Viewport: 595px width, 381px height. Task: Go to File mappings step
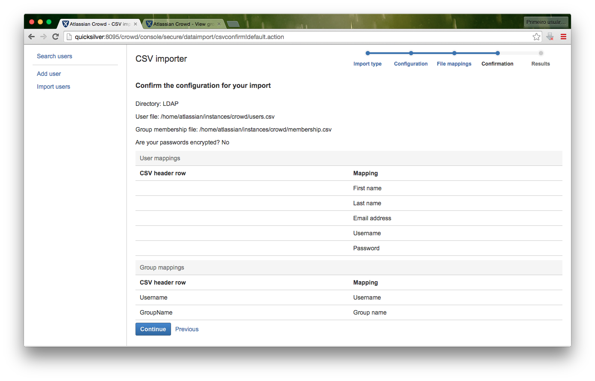454,64
